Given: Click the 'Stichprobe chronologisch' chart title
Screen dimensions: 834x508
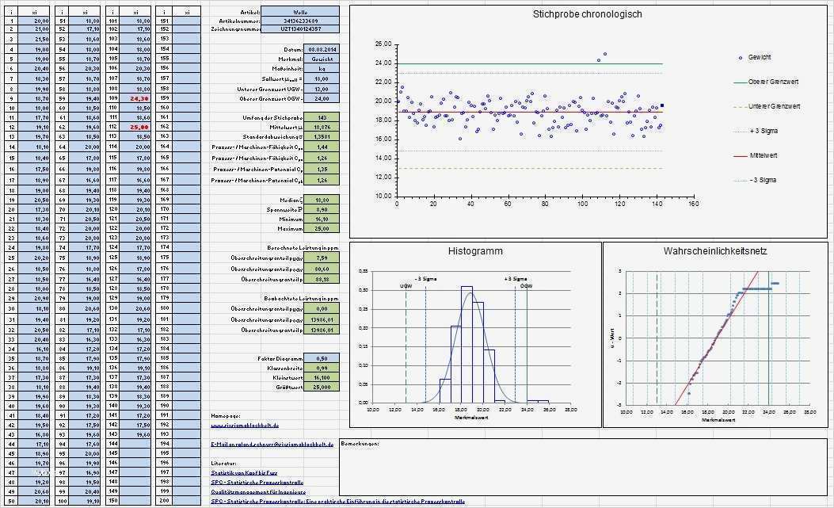Looking at the screenshot, I should tap(587, 14).
